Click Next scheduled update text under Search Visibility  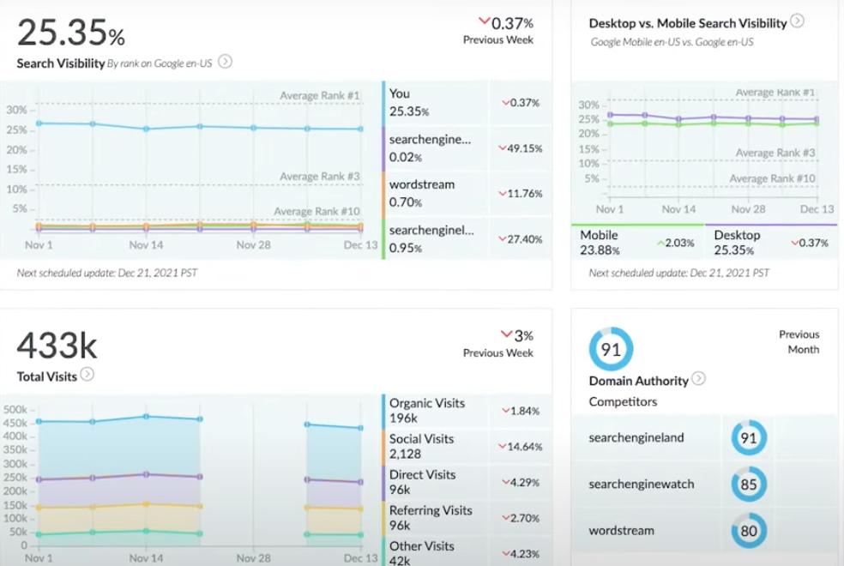[x=107, y=273]
